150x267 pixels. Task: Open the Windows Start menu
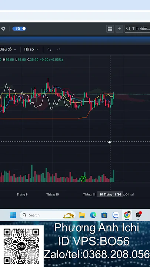point(13,215)
